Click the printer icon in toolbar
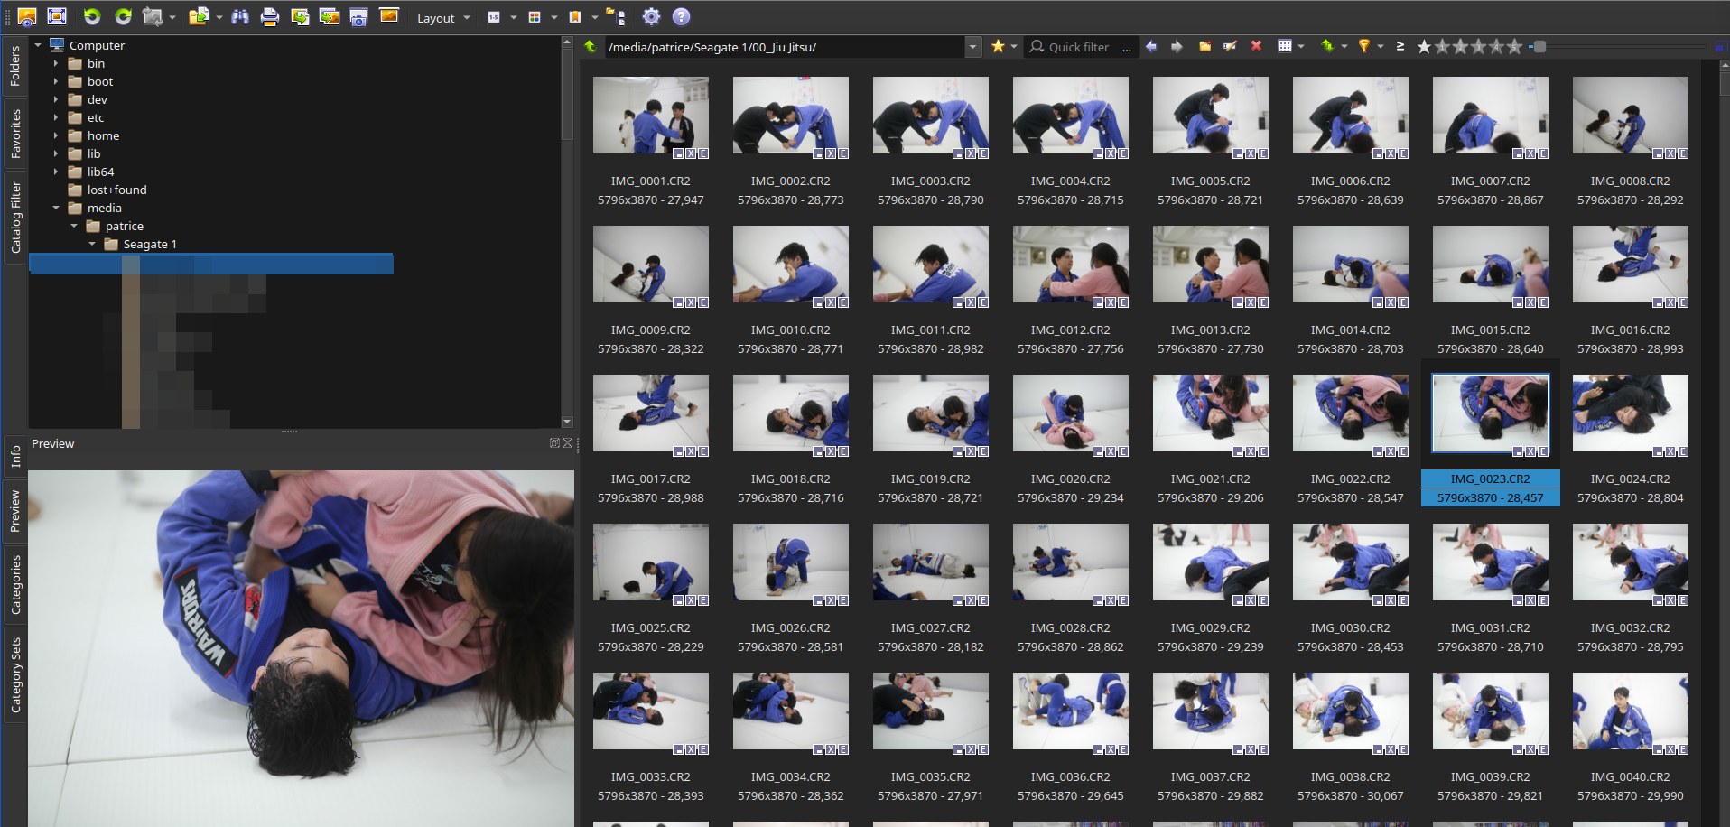This screenshot has width=1730, height=827. coord(269,17)
